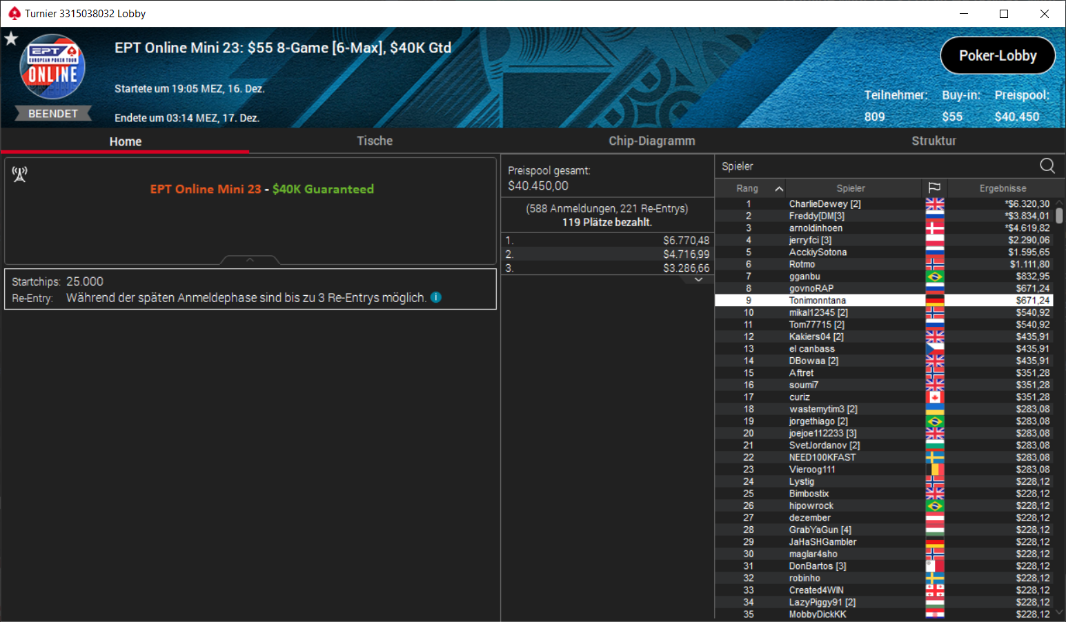
Task: Click the EPT Online tournament logo
Action: click(52, 67)
